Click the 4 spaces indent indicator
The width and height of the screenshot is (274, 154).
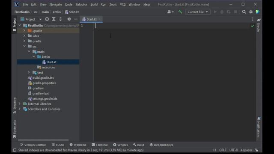click(247, 150)
